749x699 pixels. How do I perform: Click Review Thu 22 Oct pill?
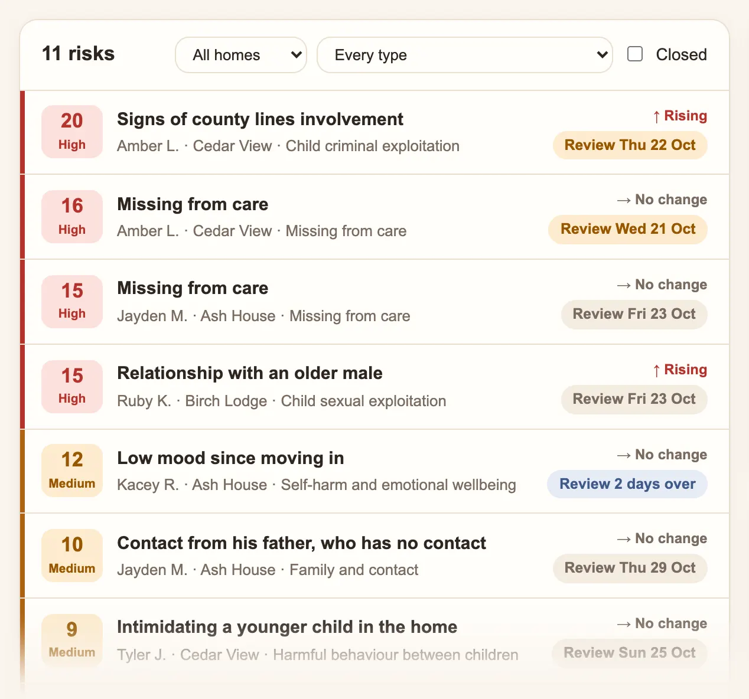point(630,145)
